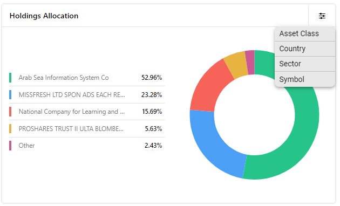Pick Sector from the grouping menu
Image resolution: width=340 pixels, height=206 pixels.
coord(305,64)
